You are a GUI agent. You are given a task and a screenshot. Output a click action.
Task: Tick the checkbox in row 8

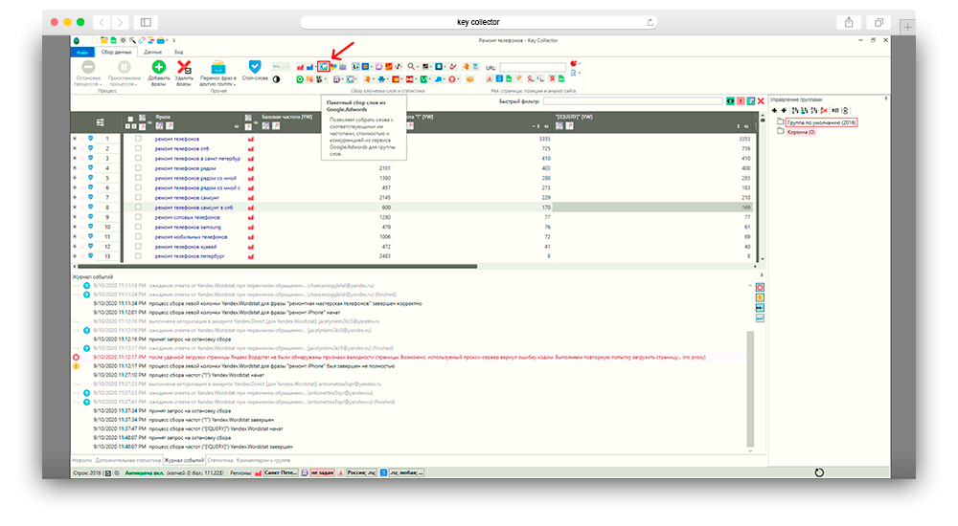tap(138, 207)
